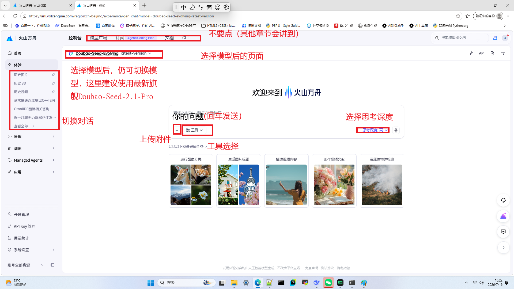Screen dimensions: 514x289
Task: Open the 免责声明 footer link
Action: pos(312,268)
